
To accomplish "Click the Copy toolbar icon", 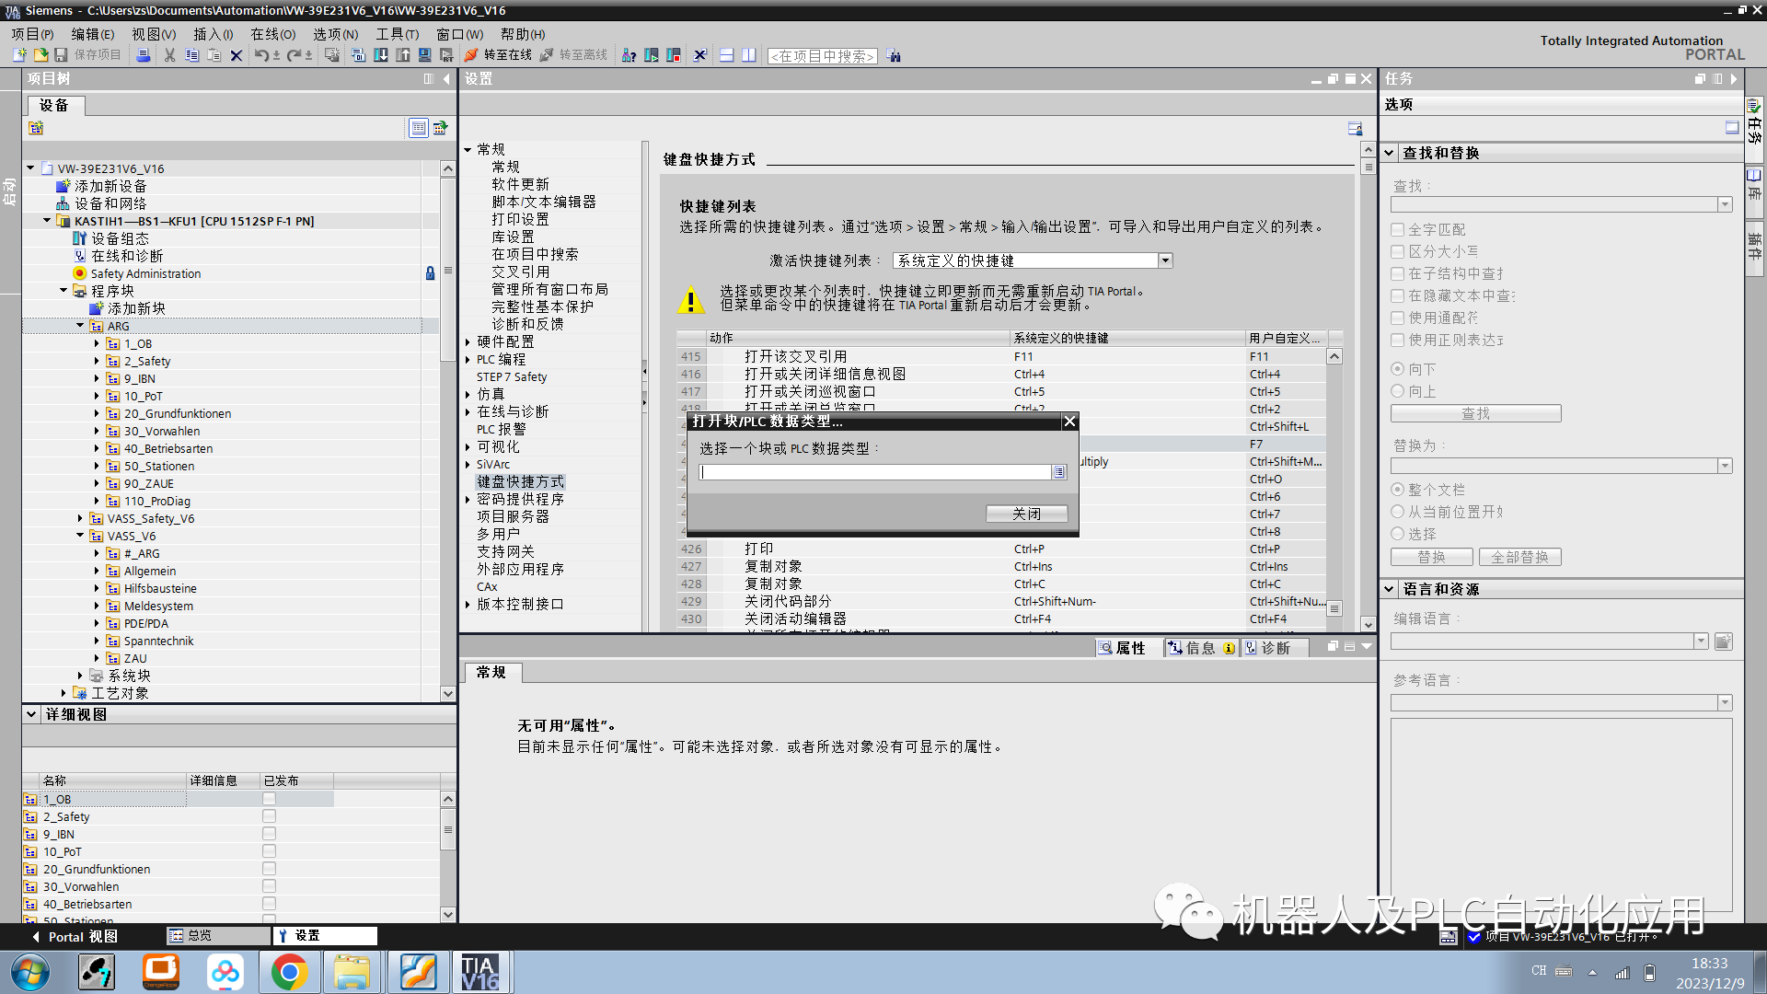I will 191,55.
